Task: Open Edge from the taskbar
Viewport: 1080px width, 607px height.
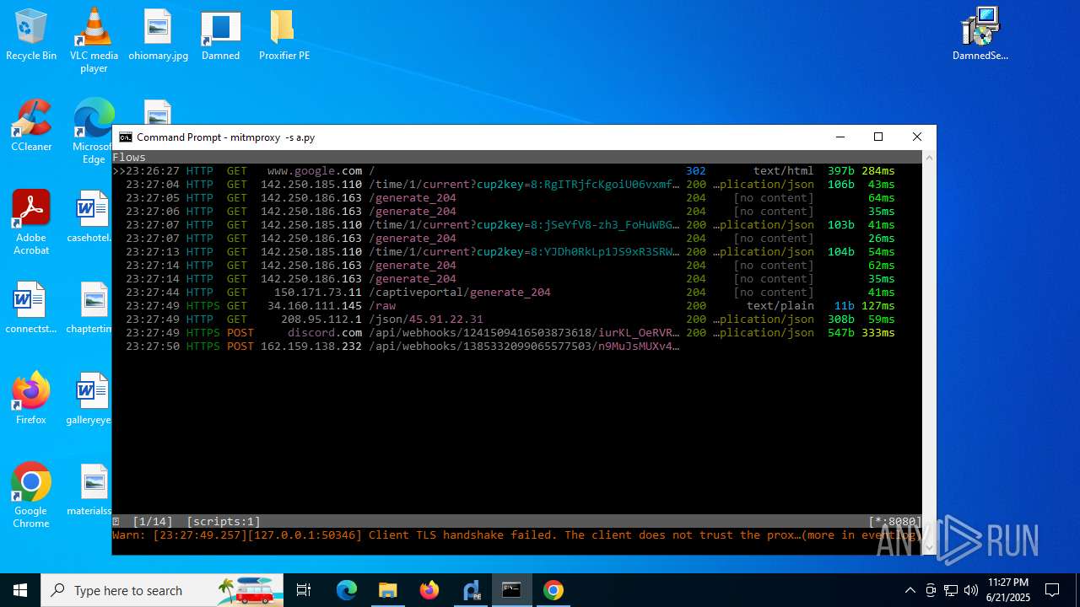Action: [347, 590]
